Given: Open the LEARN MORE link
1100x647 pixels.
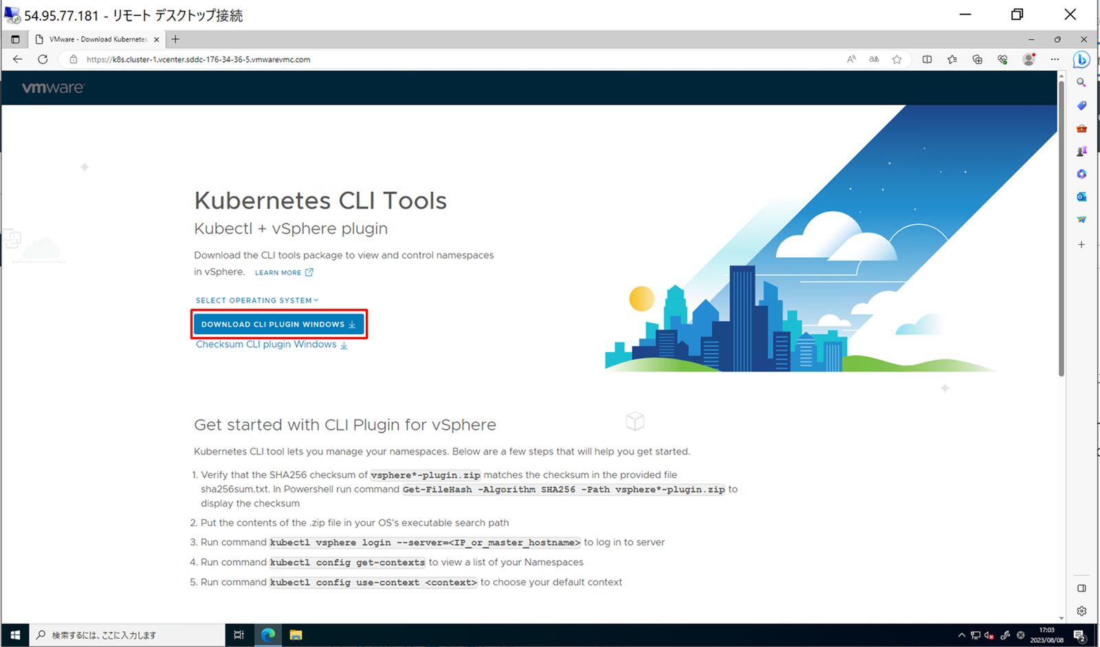Looking at the screenshot, I should tap(284, 272).
